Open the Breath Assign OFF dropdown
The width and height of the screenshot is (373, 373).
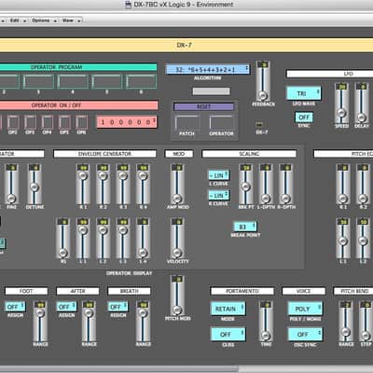click(117, 307)
